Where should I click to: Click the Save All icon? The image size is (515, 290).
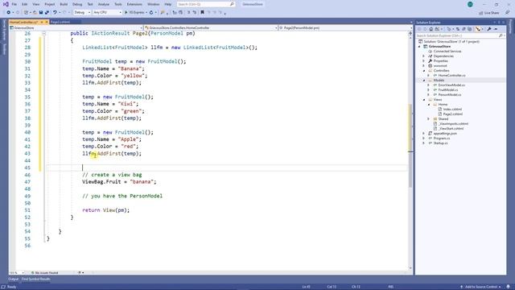47,13
